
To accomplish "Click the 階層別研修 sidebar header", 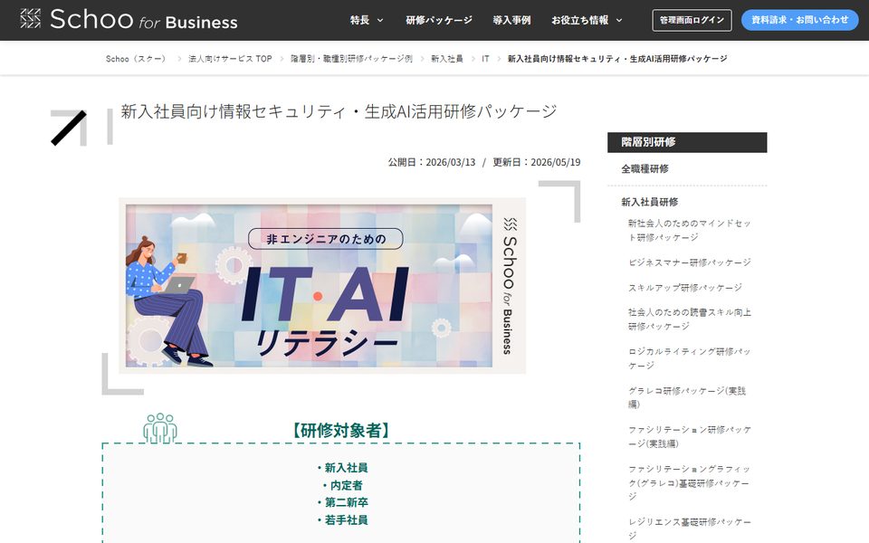I will click(x=687, y=142).
